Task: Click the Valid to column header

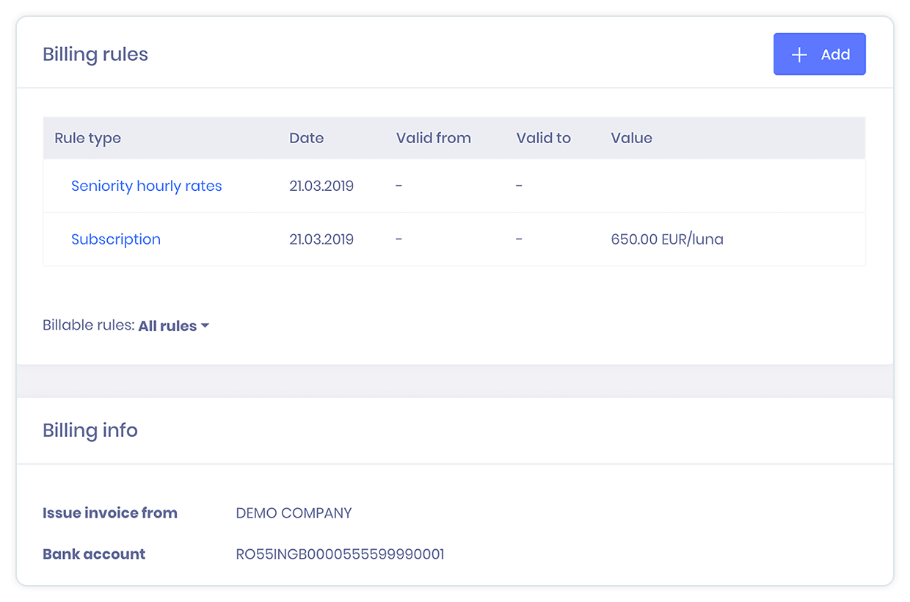Action: 544,138
